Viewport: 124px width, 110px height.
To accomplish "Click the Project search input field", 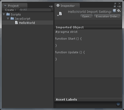I will coord(35,10).
